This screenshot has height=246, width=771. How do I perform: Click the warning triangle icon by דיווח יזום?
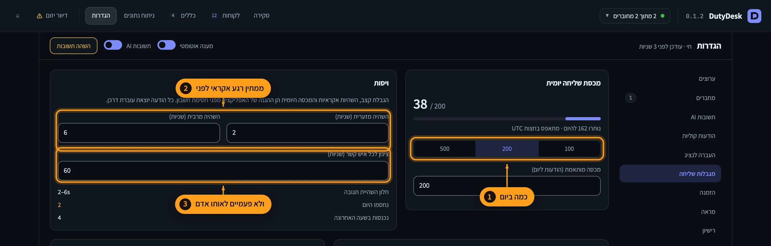pos(40,16)
